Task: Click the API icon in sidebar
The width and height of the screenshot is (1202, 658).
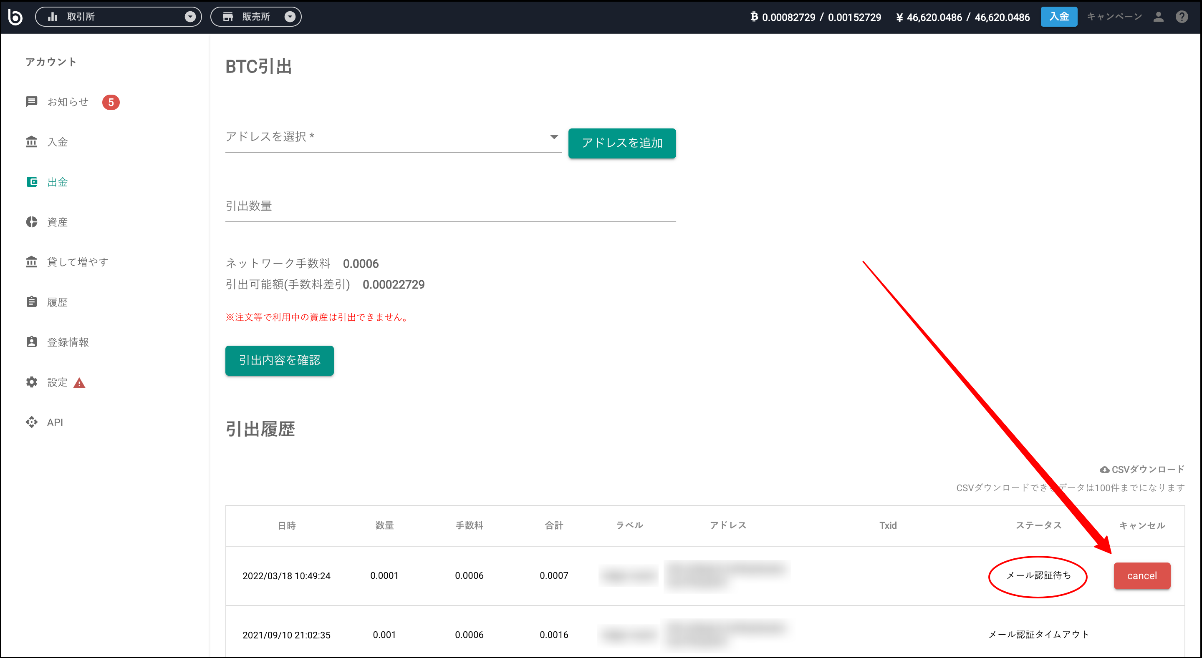Action: tap(31, 422)
